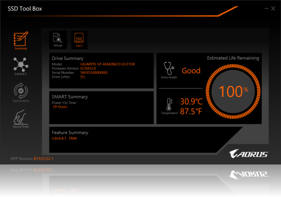Screen dimensions: 281x197
Task: Click the GIGABYTE model name text
Action: click(x=108, y=64)
